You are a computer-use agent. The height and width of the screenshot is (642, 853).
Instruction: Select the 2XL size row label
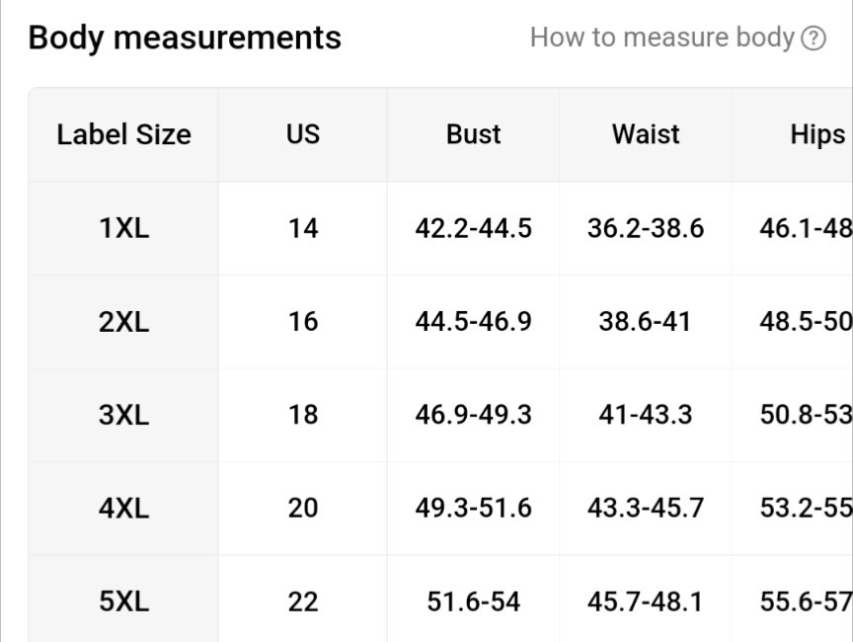(124, 322)
